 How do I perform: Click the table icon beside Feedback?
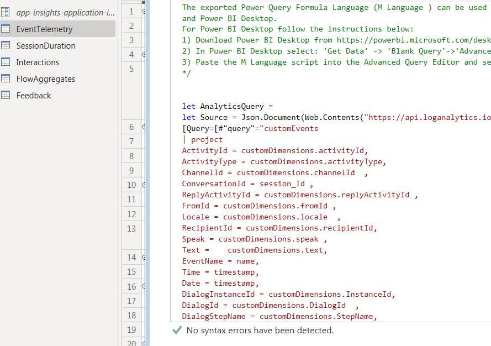click(x=6, y=95)
